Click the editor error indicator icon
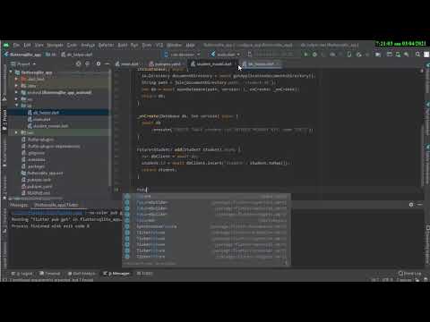Image resolution: width=430 pixels, height=322 pixels. click(x=422, y=71)
